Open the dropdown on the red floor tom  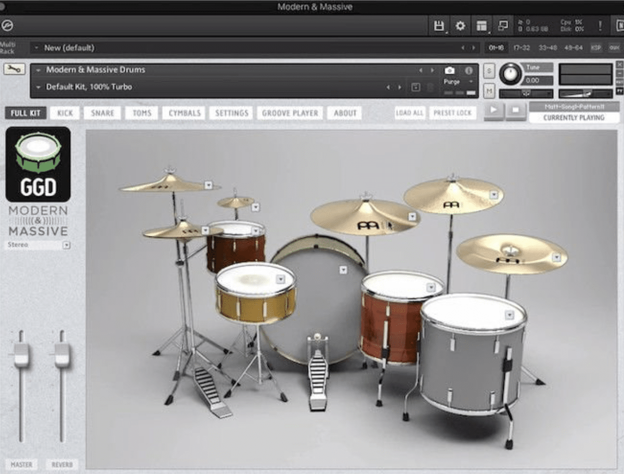click(431, 287)
